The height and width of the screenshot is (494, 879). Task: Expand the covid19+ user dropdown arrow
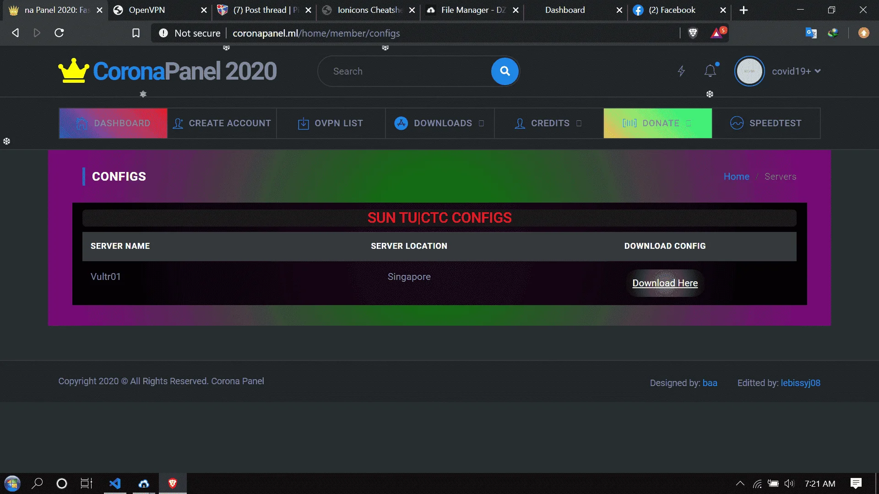pos(818,71)
